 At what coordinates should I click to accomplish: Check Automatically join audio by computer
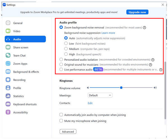[x=61, y=115]
